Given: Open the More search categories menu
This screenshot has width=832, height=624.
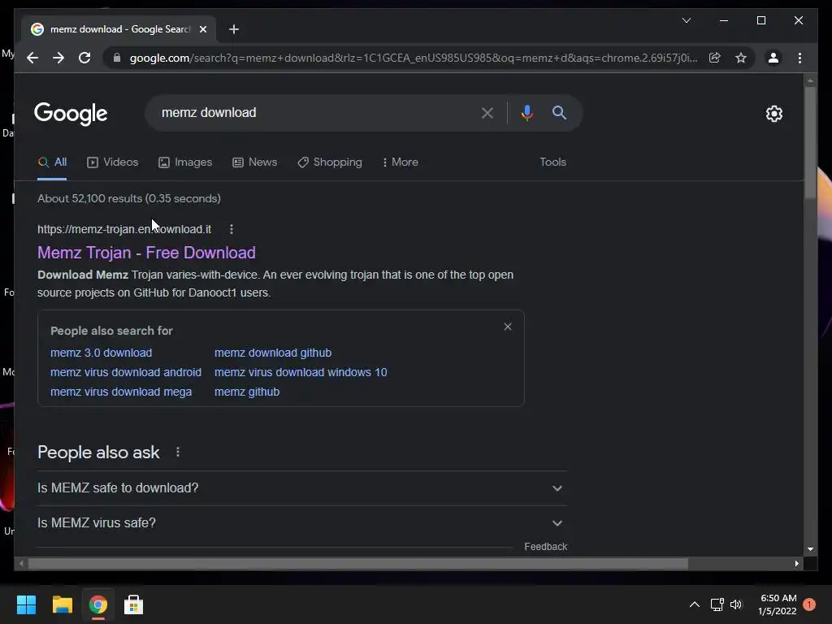Looking at the screenshot, I should point(400,162).
